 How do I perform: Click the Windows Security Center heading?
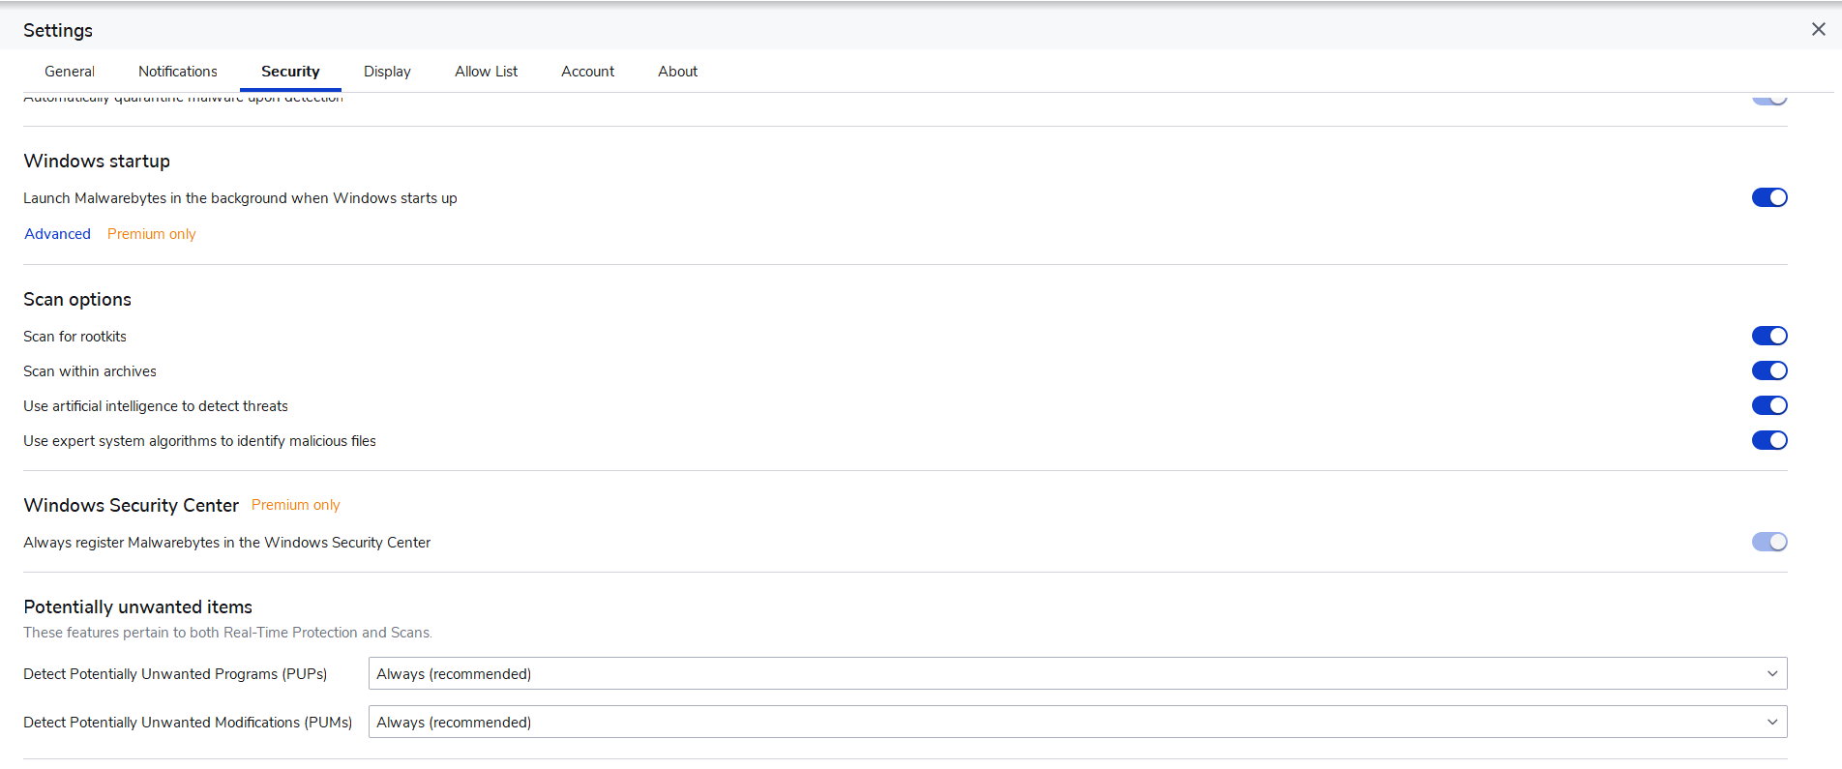pyautogui.click(x=131, y=505)
